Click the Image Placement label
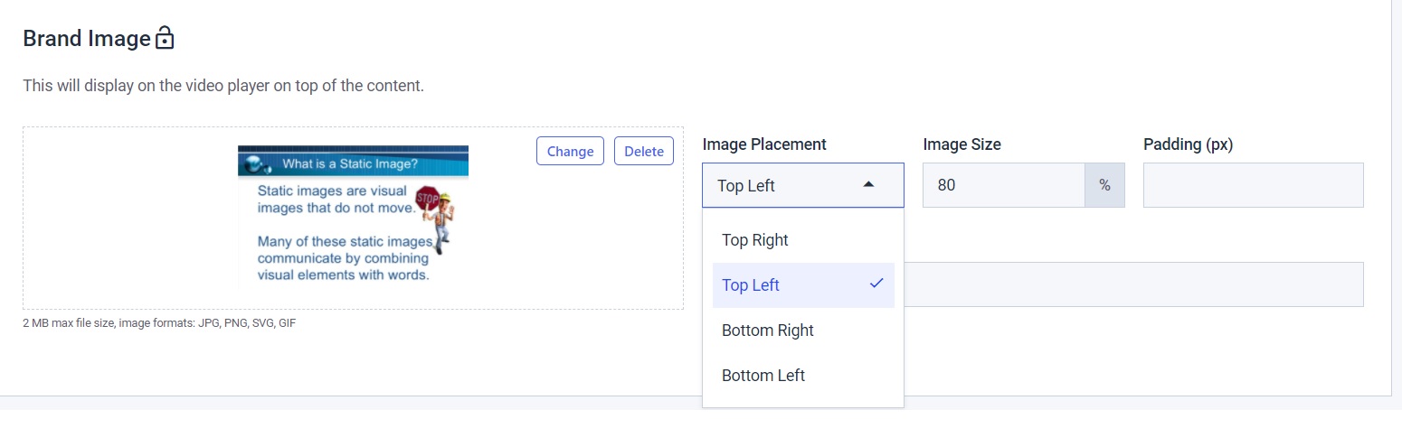This screenshot has height=447, width=1402. tap(764, 144)
